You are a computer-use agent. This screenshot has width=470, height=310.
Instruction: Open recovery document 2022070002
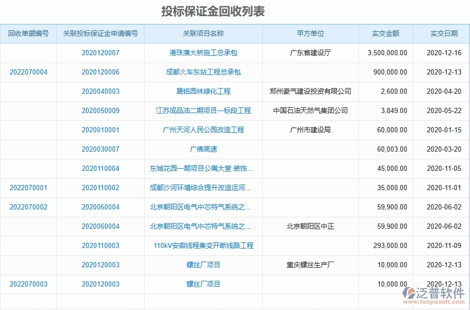pos(29,207)
